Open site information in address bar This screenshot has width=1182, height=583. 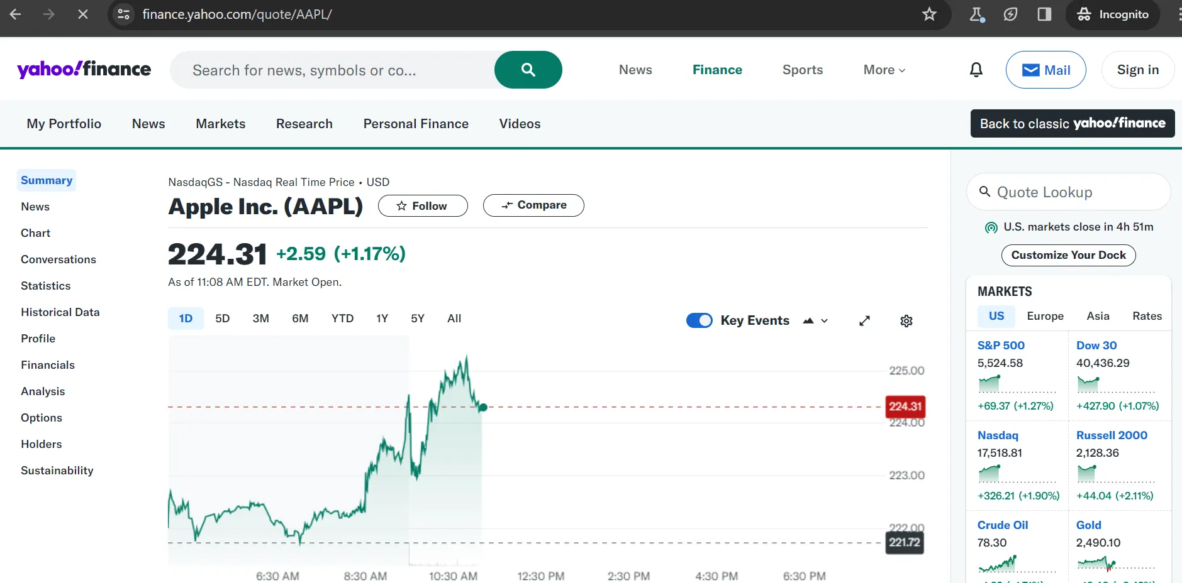(x=124, y=14)
